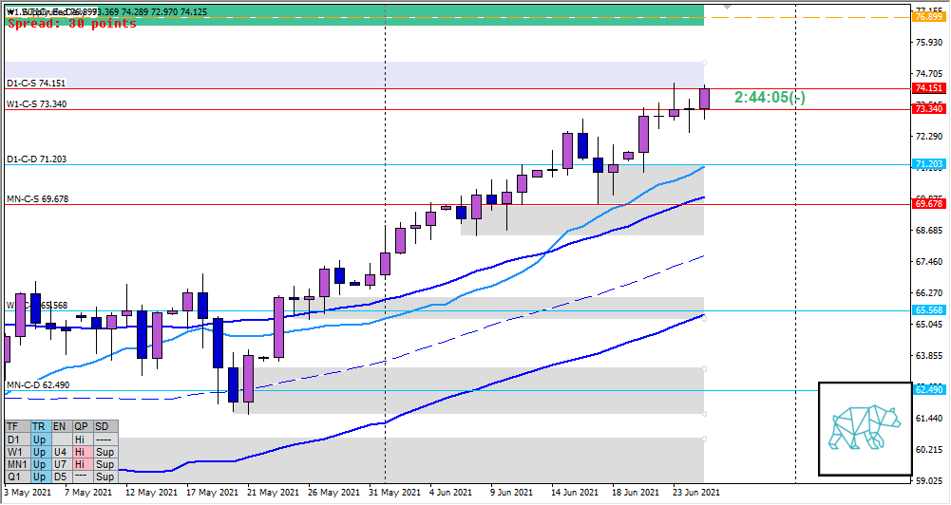The width and height of the screenshot is (951, 505).
Task: Click the MN-C-D 62.490 line label
Action: [39, 384]
